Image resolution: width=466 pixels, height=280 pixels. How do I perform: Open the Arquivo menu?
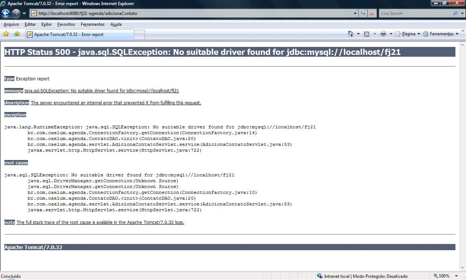[11, 24]
